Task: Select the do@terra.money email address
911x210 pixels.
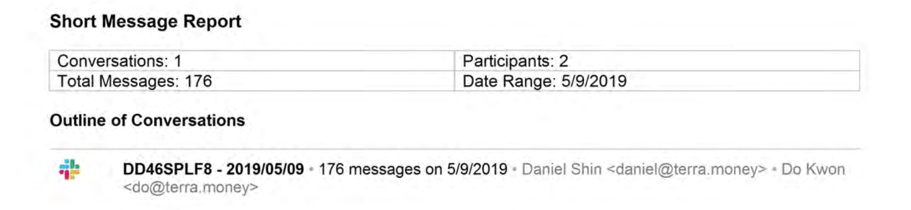Action: pos(191,187)
